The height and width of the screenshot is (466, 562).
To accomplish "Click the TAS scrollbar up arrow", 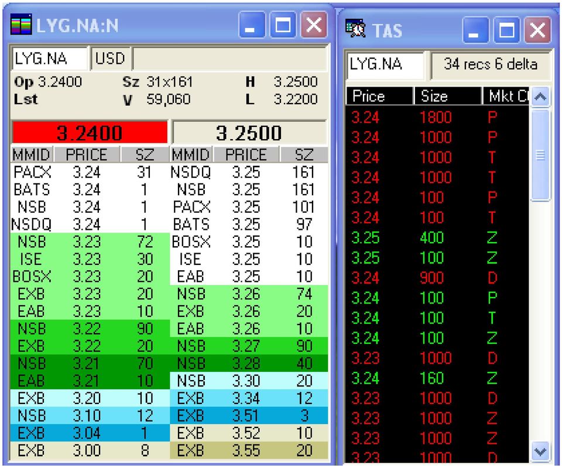I will click(x=540, y=96).
